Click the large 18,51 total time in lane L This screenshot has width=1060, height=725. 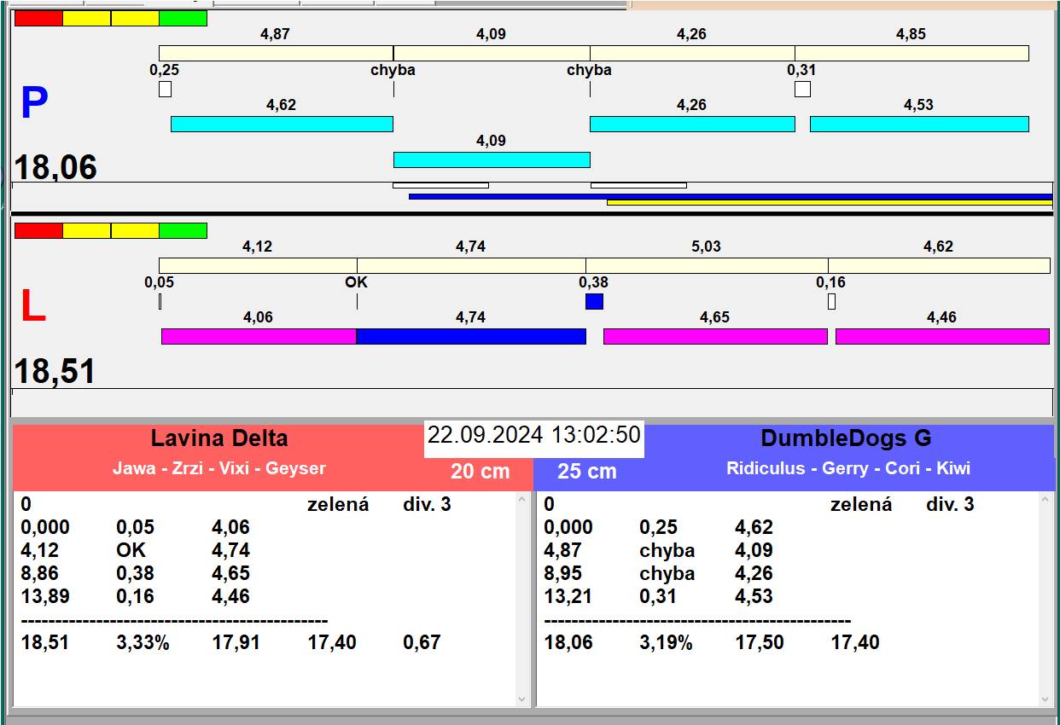(55, 372)
